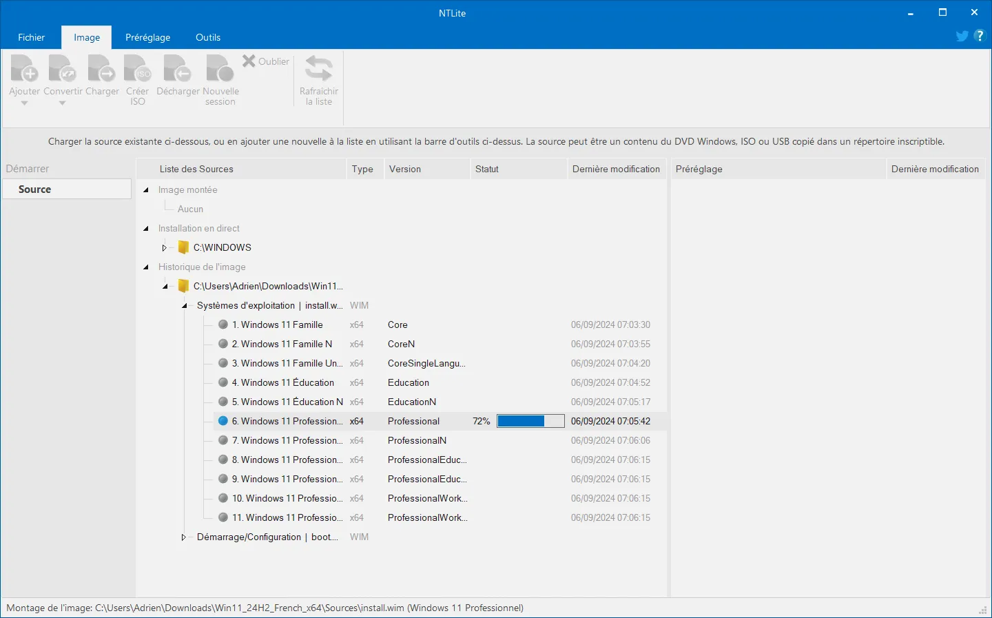
Task: Click the 72% status text
Action: tap(482, 421)
